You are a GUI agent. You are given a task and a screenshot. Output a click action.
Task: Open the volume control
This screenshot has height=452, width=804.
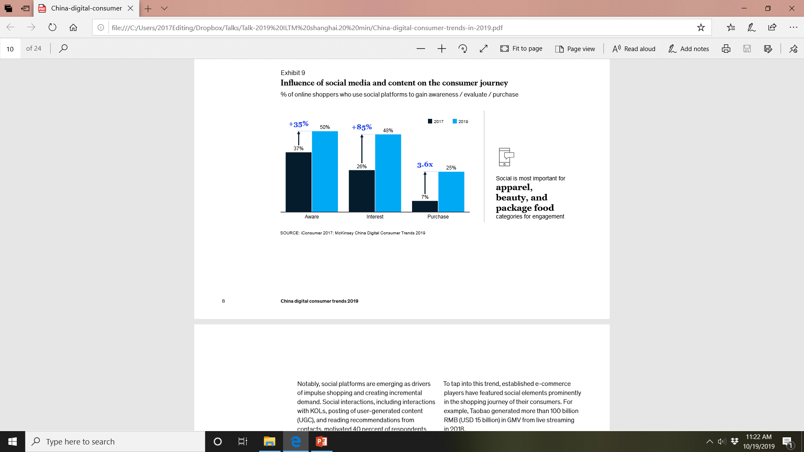(x=722, y=442)
